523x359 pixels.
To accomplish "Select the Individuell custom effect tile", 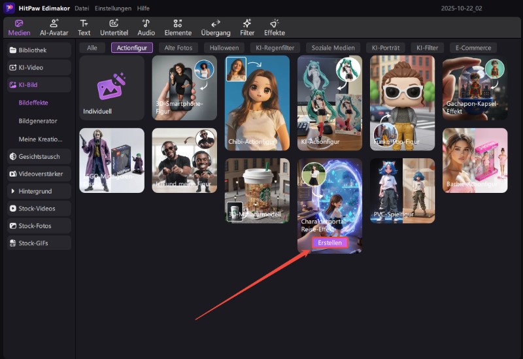I will (111, 88).
